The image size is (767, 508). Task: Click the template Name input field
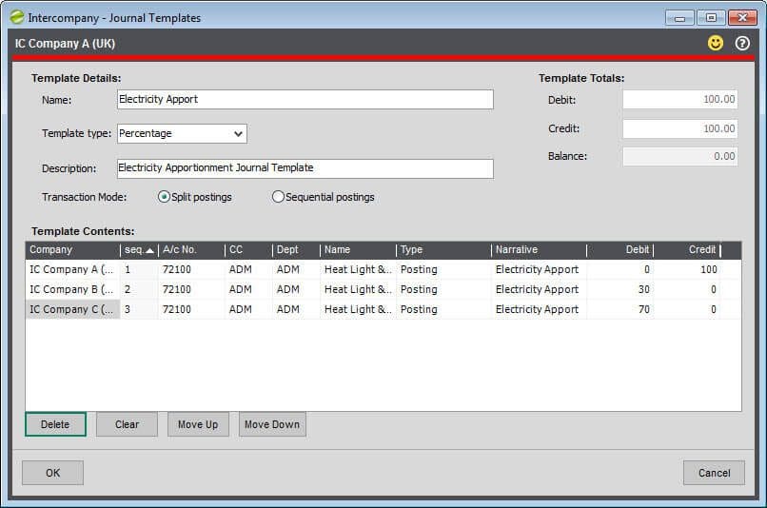click(x=305, y=99)
